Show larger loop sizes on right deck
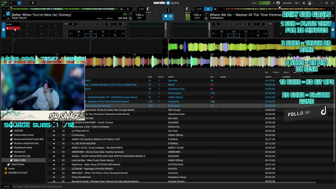The height and width of the screenshot is (189, 336). (x=266, y=34)
